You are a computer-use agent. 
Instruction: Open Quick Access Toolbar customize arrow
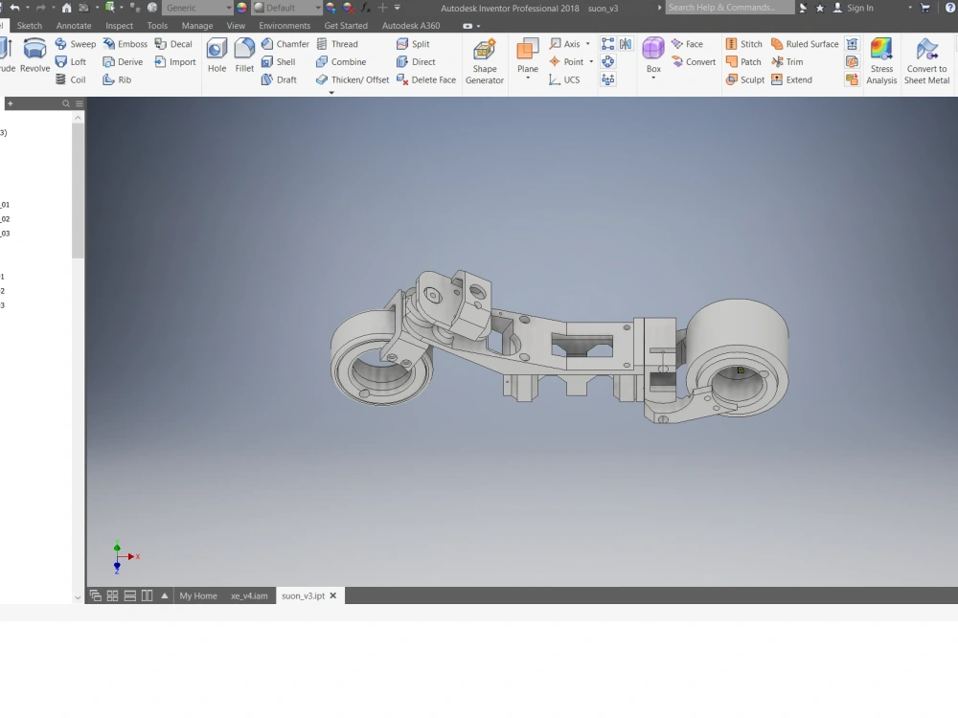pyautogui.click(x=398, y=8)
